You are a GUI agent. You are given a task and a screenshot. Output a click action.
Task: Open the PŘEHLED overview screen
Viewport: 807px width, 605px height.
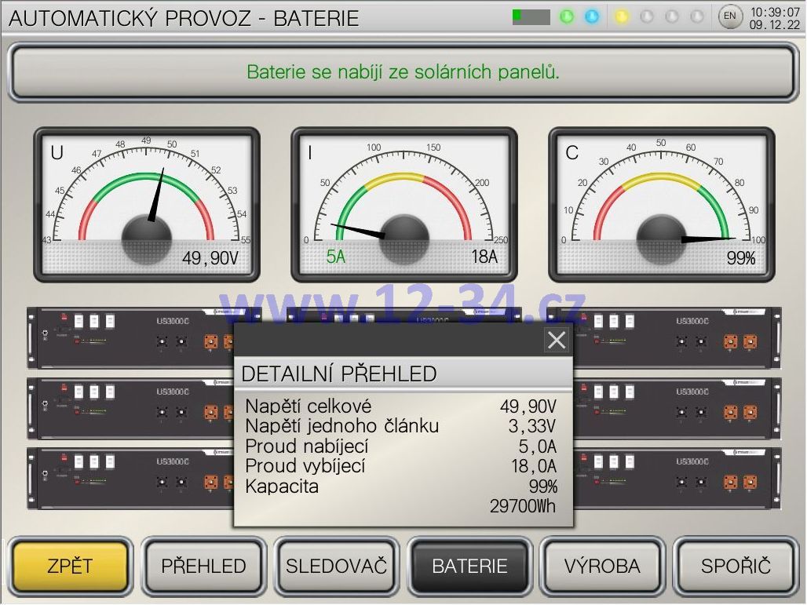click(203, 567)
